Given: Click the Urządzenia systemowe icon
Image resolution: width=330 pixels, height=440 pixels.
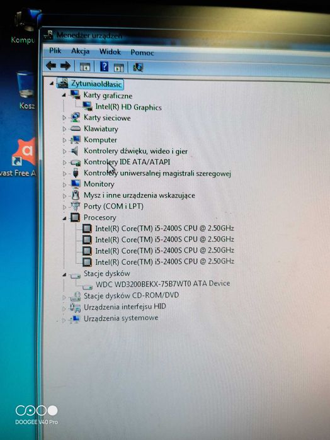Looking at the screenshot, I should pos(75,319).
